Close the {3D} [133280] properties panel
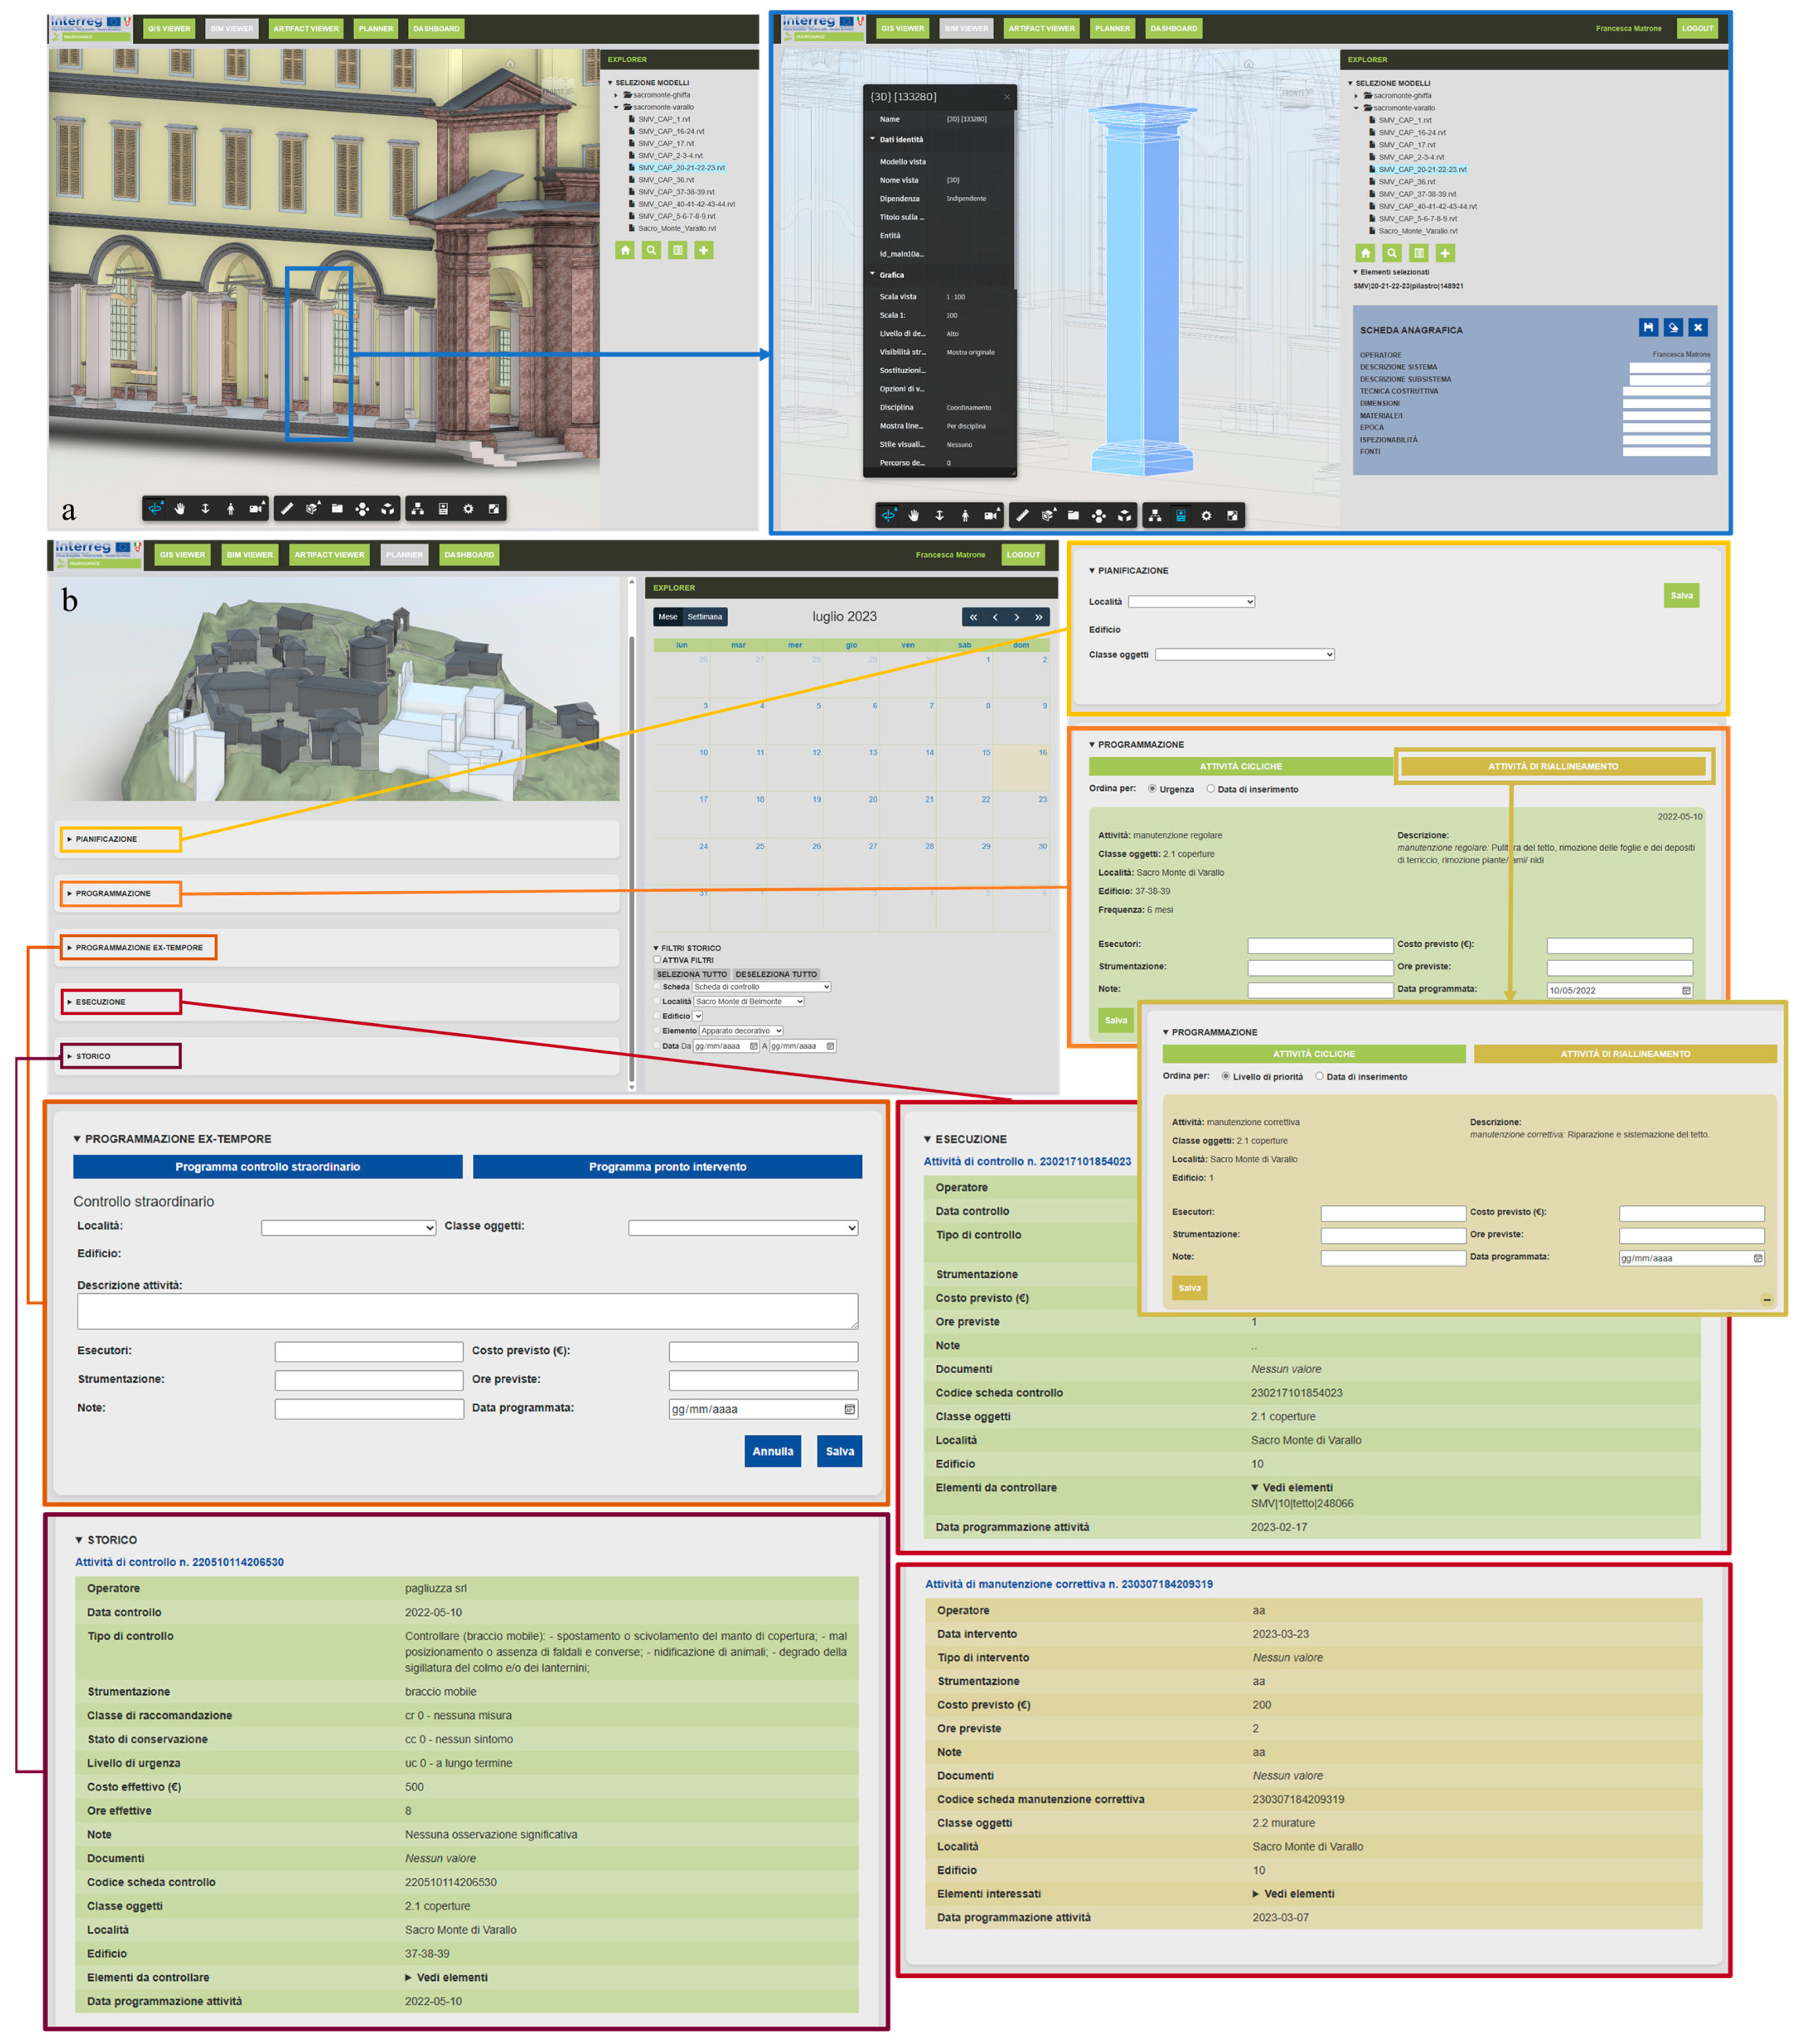 [1007, 97]
